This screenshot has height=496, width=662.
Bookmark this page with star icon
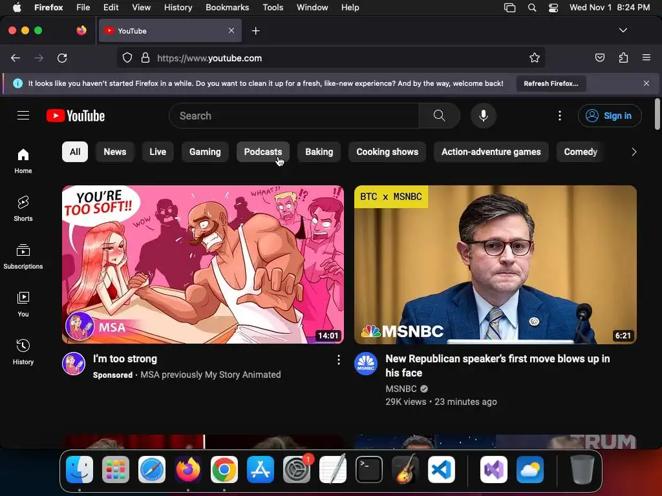coord(535,57)
